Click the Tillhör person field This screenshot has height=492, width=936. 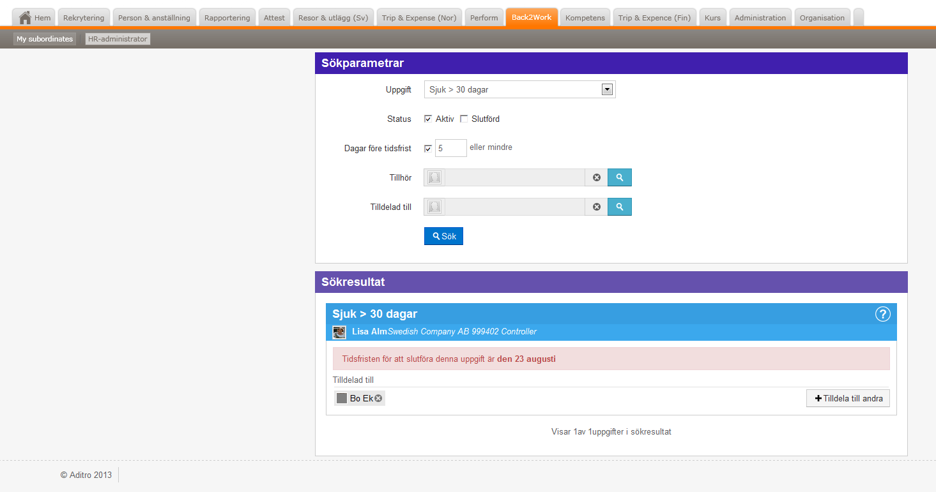(515, 177)
